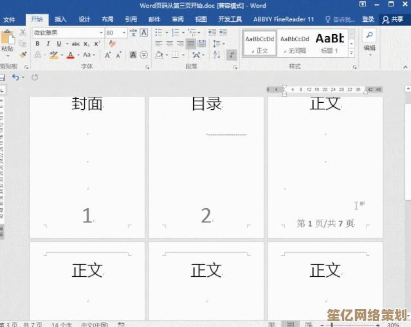Click the Paste clipboard icon
This screenshot has height=327, width=411.
click(6, 40)
